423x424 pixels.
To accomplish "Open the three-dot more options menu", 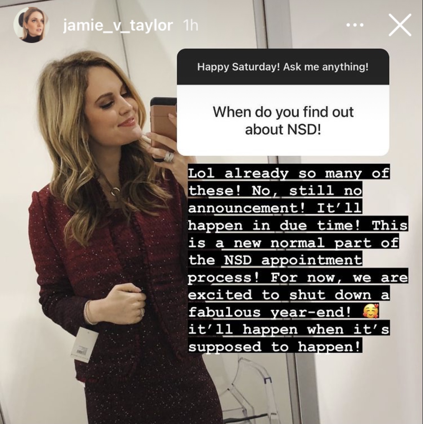I will pos(355,25).
